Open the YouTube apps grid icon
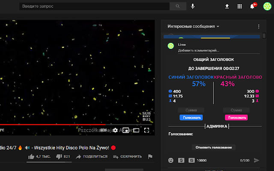 point(240,6)
